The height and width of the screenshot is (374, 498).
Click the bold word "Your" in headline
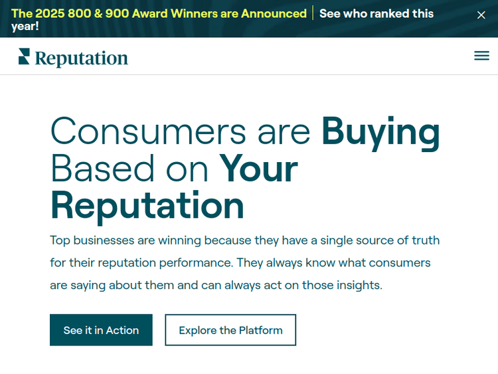click(x=258, y=168)
